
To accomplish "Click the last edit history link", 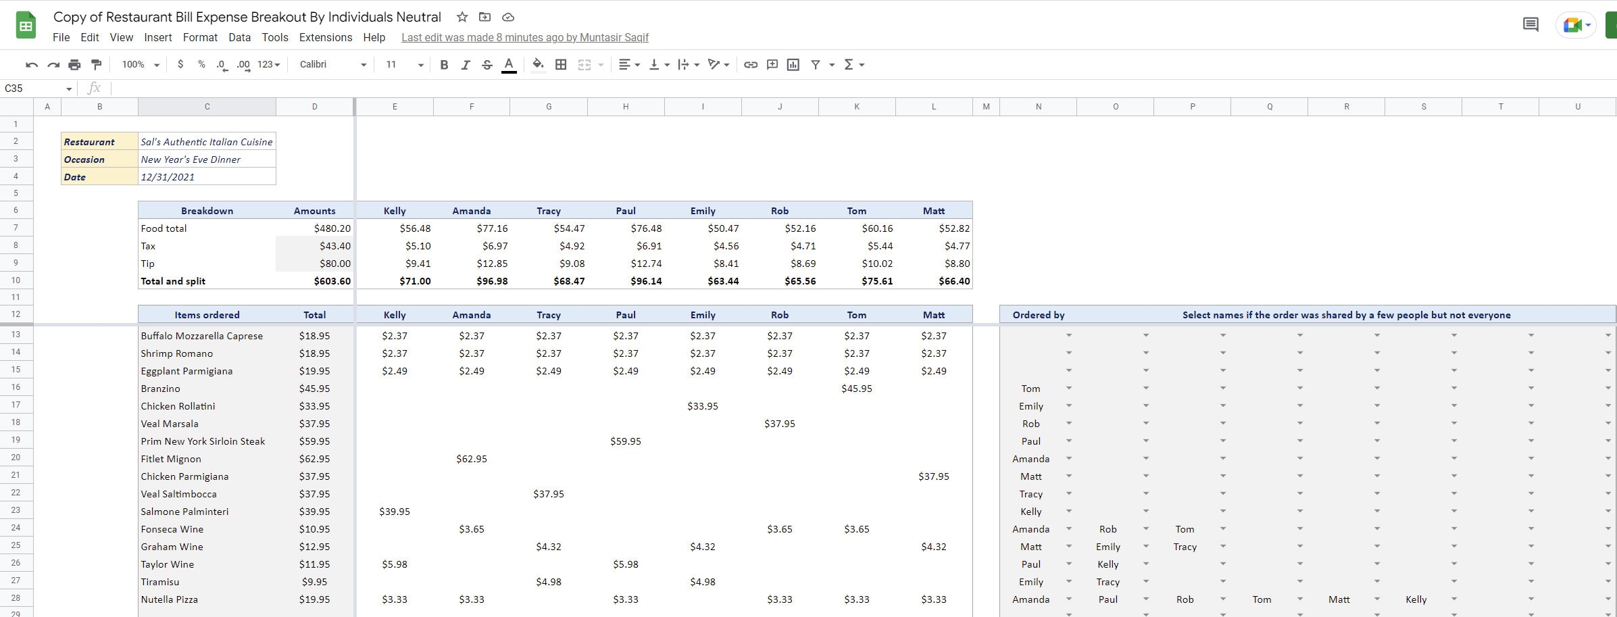I will coord(524,37).
